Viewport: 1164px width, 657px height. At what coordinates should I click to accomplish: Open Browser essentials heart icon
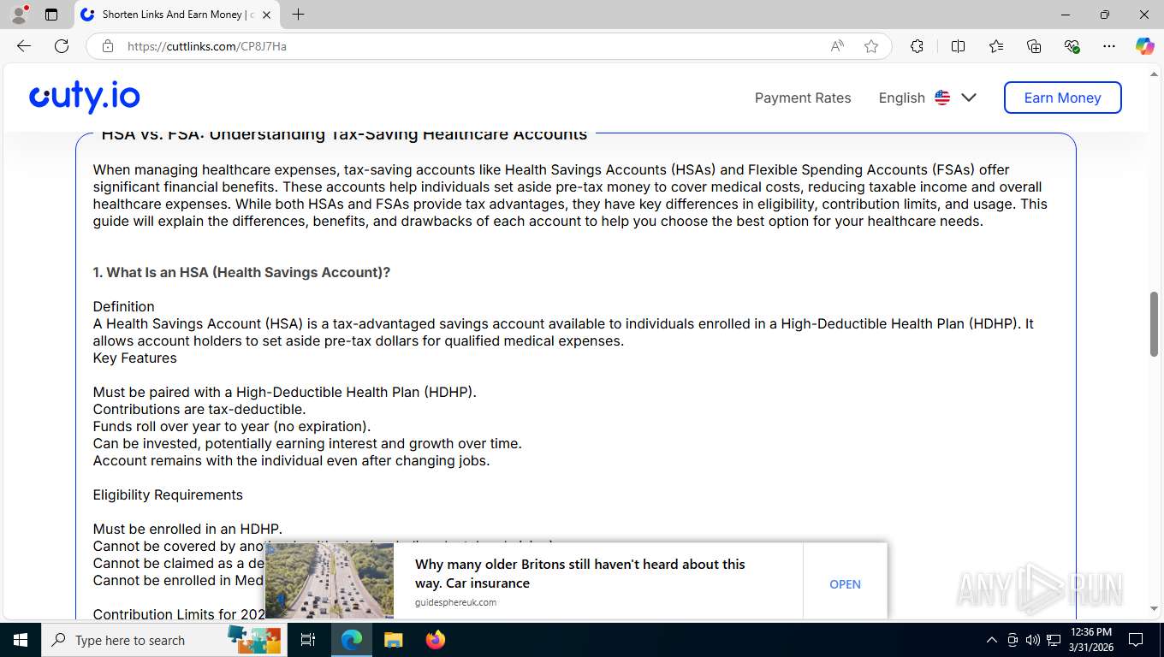click(1072, 46)
